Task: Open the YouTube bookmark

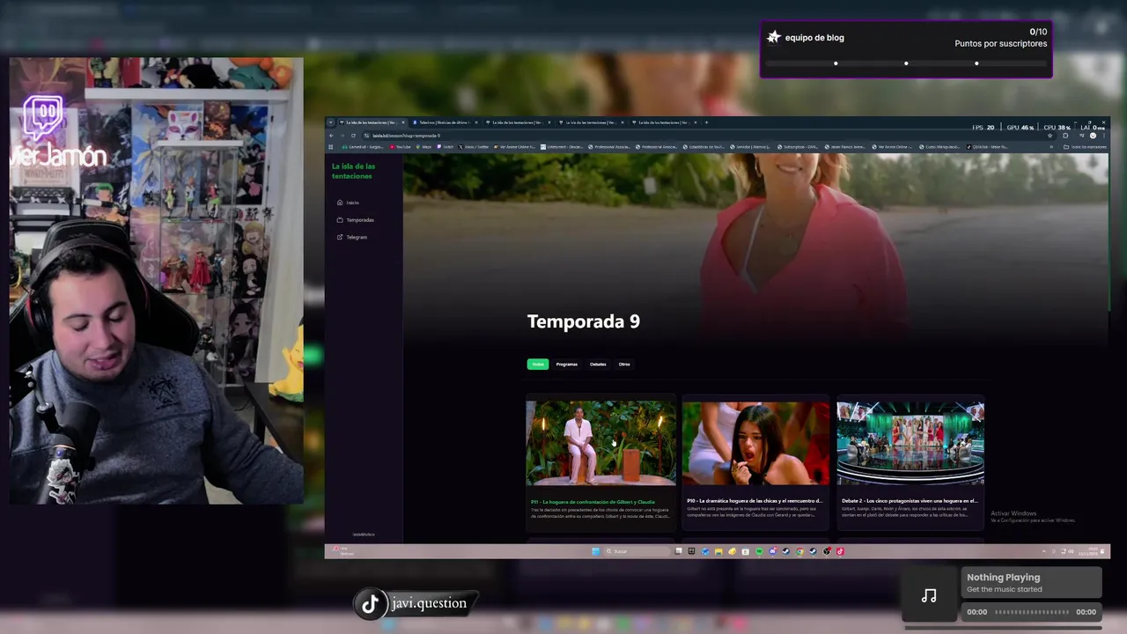Action: tap(401, 147)
